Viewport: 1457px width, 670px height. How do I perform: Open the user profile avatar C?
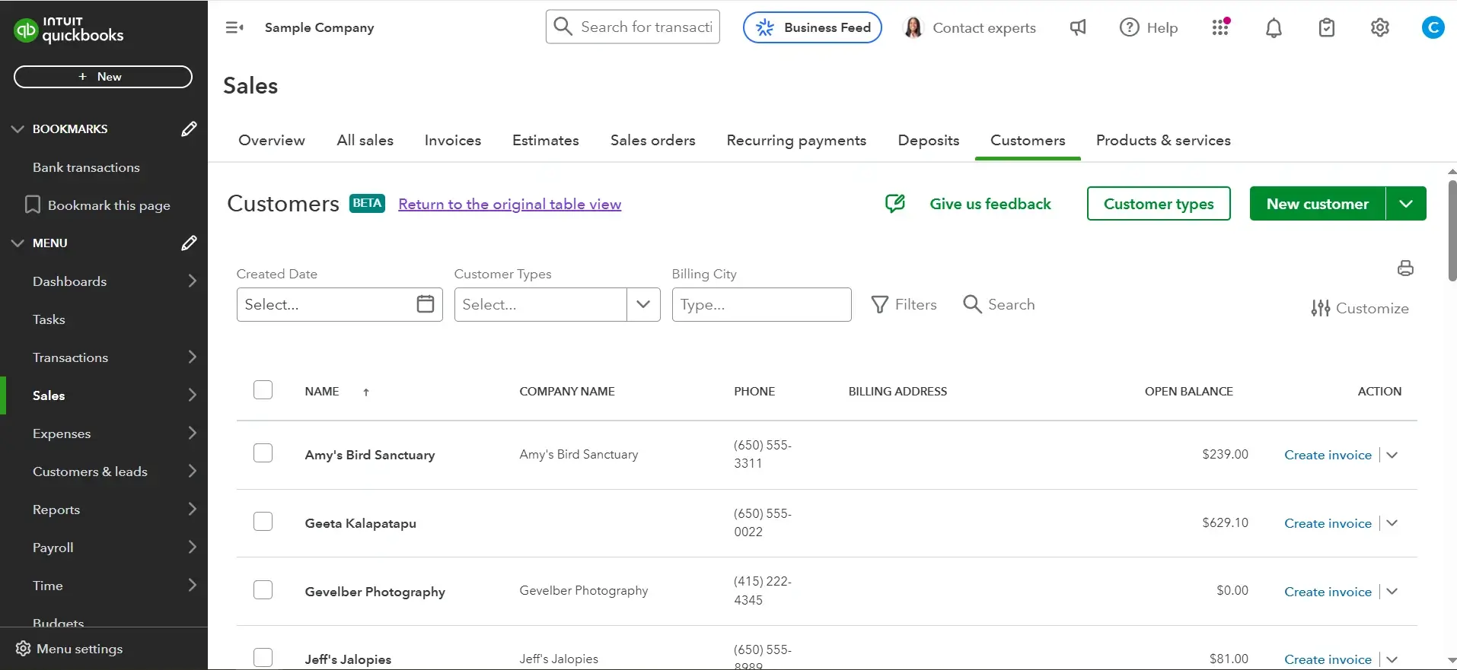point(1433,27)
